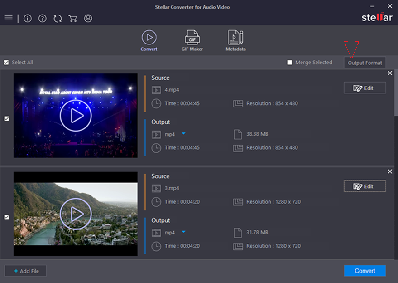
Task: Remove the 3.mp4 file with X
Action: click(x=390, y=171)
